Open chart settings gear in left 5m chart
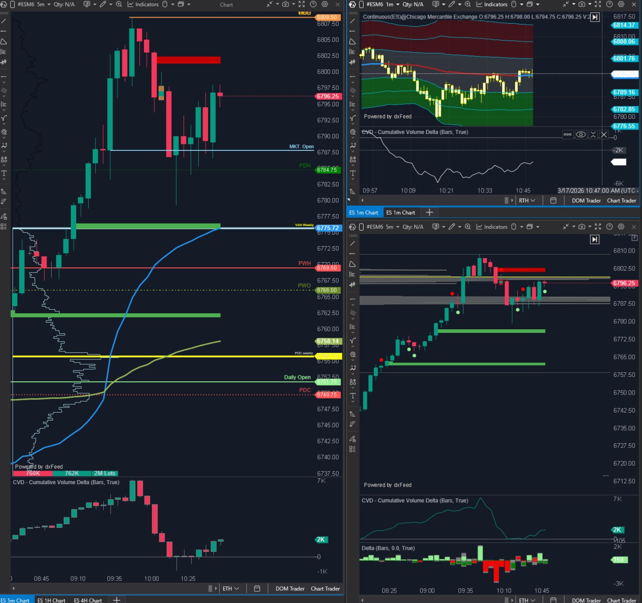This screenshot has height=603, width=642. [325, 5]
